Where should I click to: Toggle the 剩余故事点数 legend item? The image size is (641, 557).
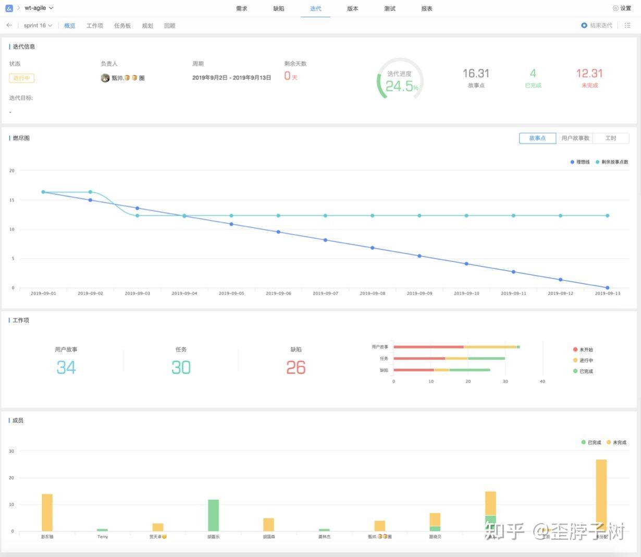pyautogui.click(x=612, y=162)
